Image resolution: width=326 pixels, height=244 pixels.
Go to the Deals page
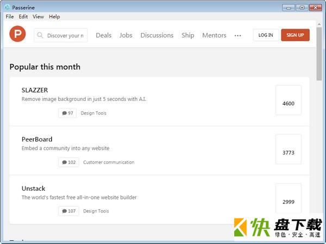point(104,35)
